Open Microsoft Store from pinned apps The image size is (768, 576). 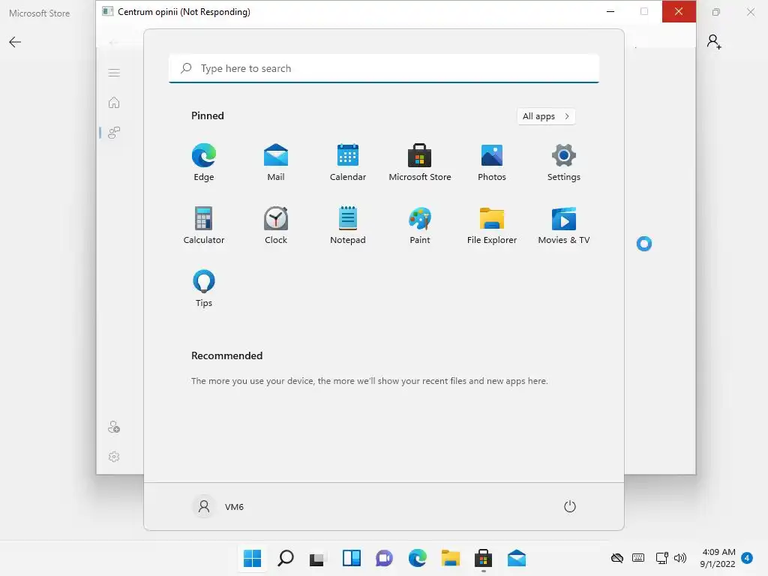click(420, 162)
